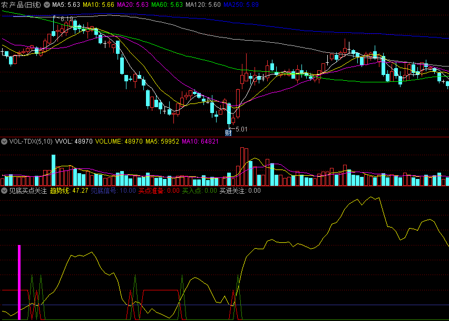Select the volume MA5: 59952 label
Image resolution: width=449 pixels, height=321 pixels.
162,141
